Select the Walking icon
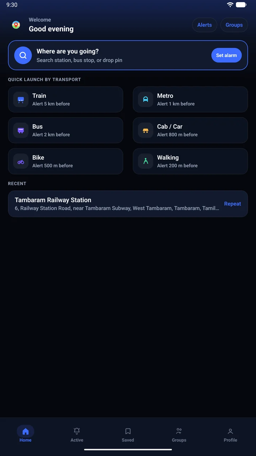 point(145,161)
